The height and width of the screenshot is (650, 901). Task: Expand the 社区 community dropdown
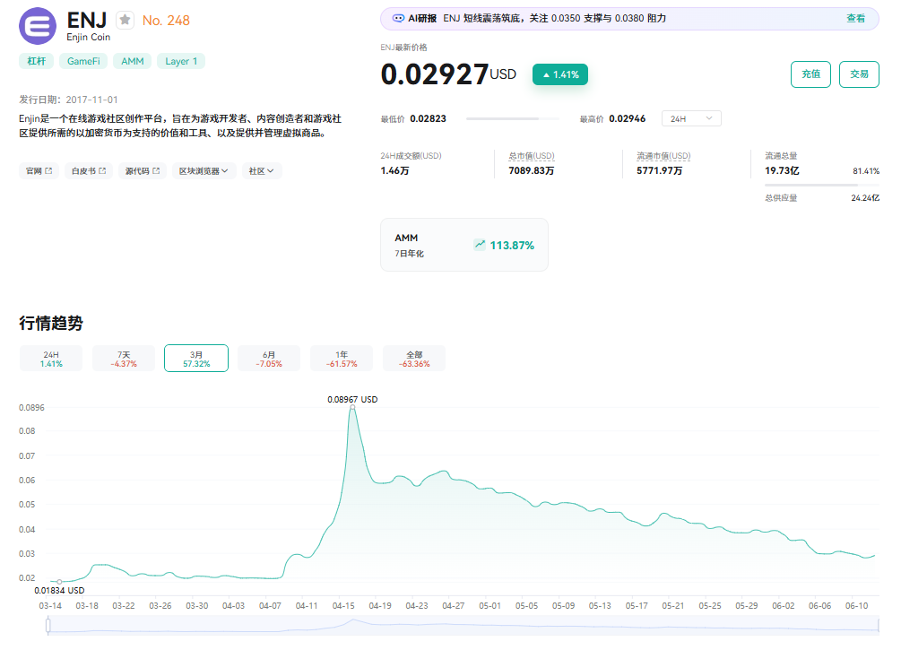(262, 170)
